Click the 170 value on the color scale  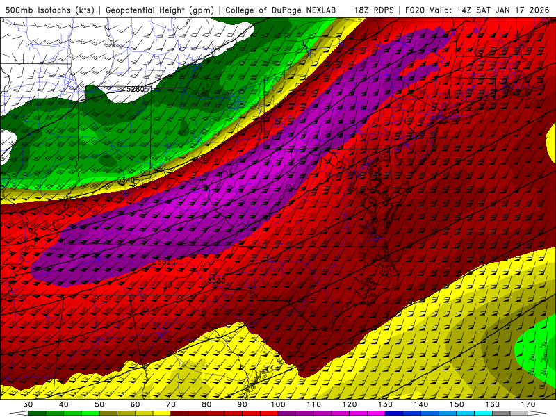coord(528,404)
